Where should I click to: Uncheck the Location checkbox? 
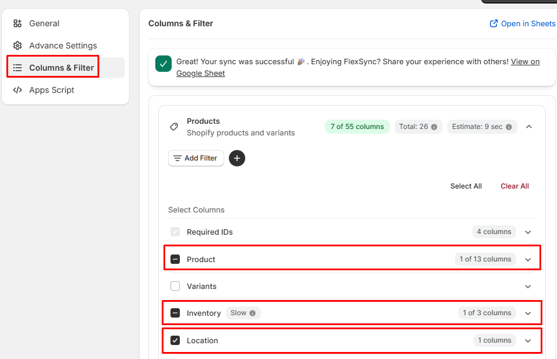tap(175, 340)
